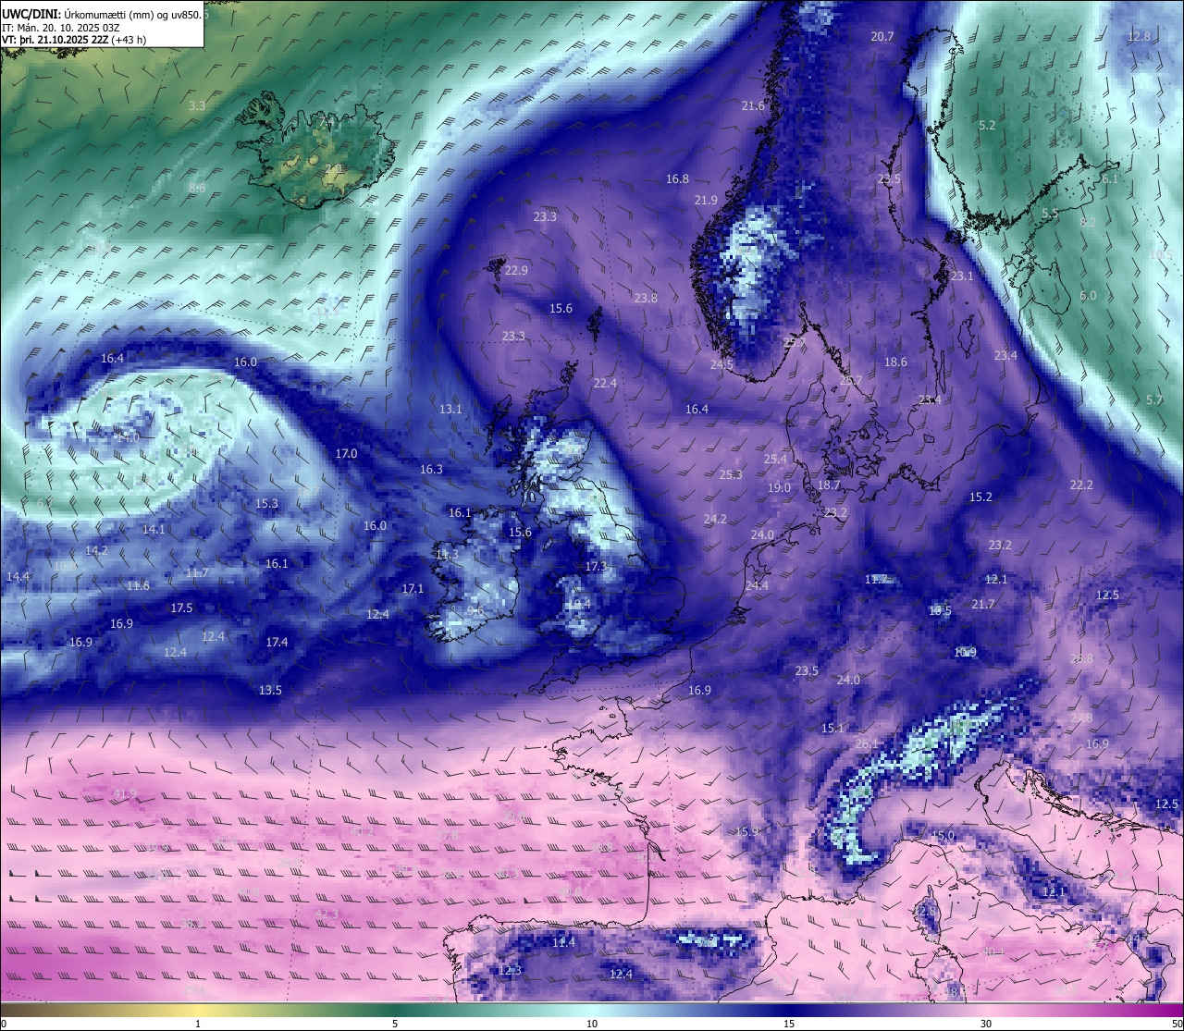
Task: Click the 23.1 value on the map
Action: pyautogui.click(x=962, y=276)
